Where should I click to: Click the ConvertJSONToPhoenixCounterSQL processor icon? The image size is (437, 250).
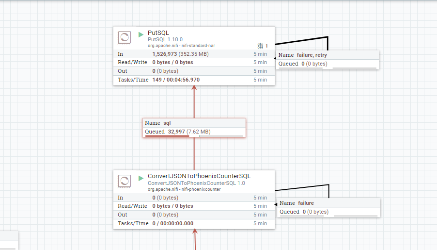[124, 181]
